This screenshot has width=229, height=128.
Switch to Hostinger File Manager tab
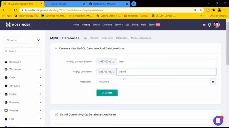(x=108, y=4)
